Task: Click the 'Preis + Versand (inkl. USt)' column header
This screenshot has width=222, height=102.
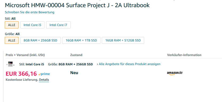Action: 25,55
